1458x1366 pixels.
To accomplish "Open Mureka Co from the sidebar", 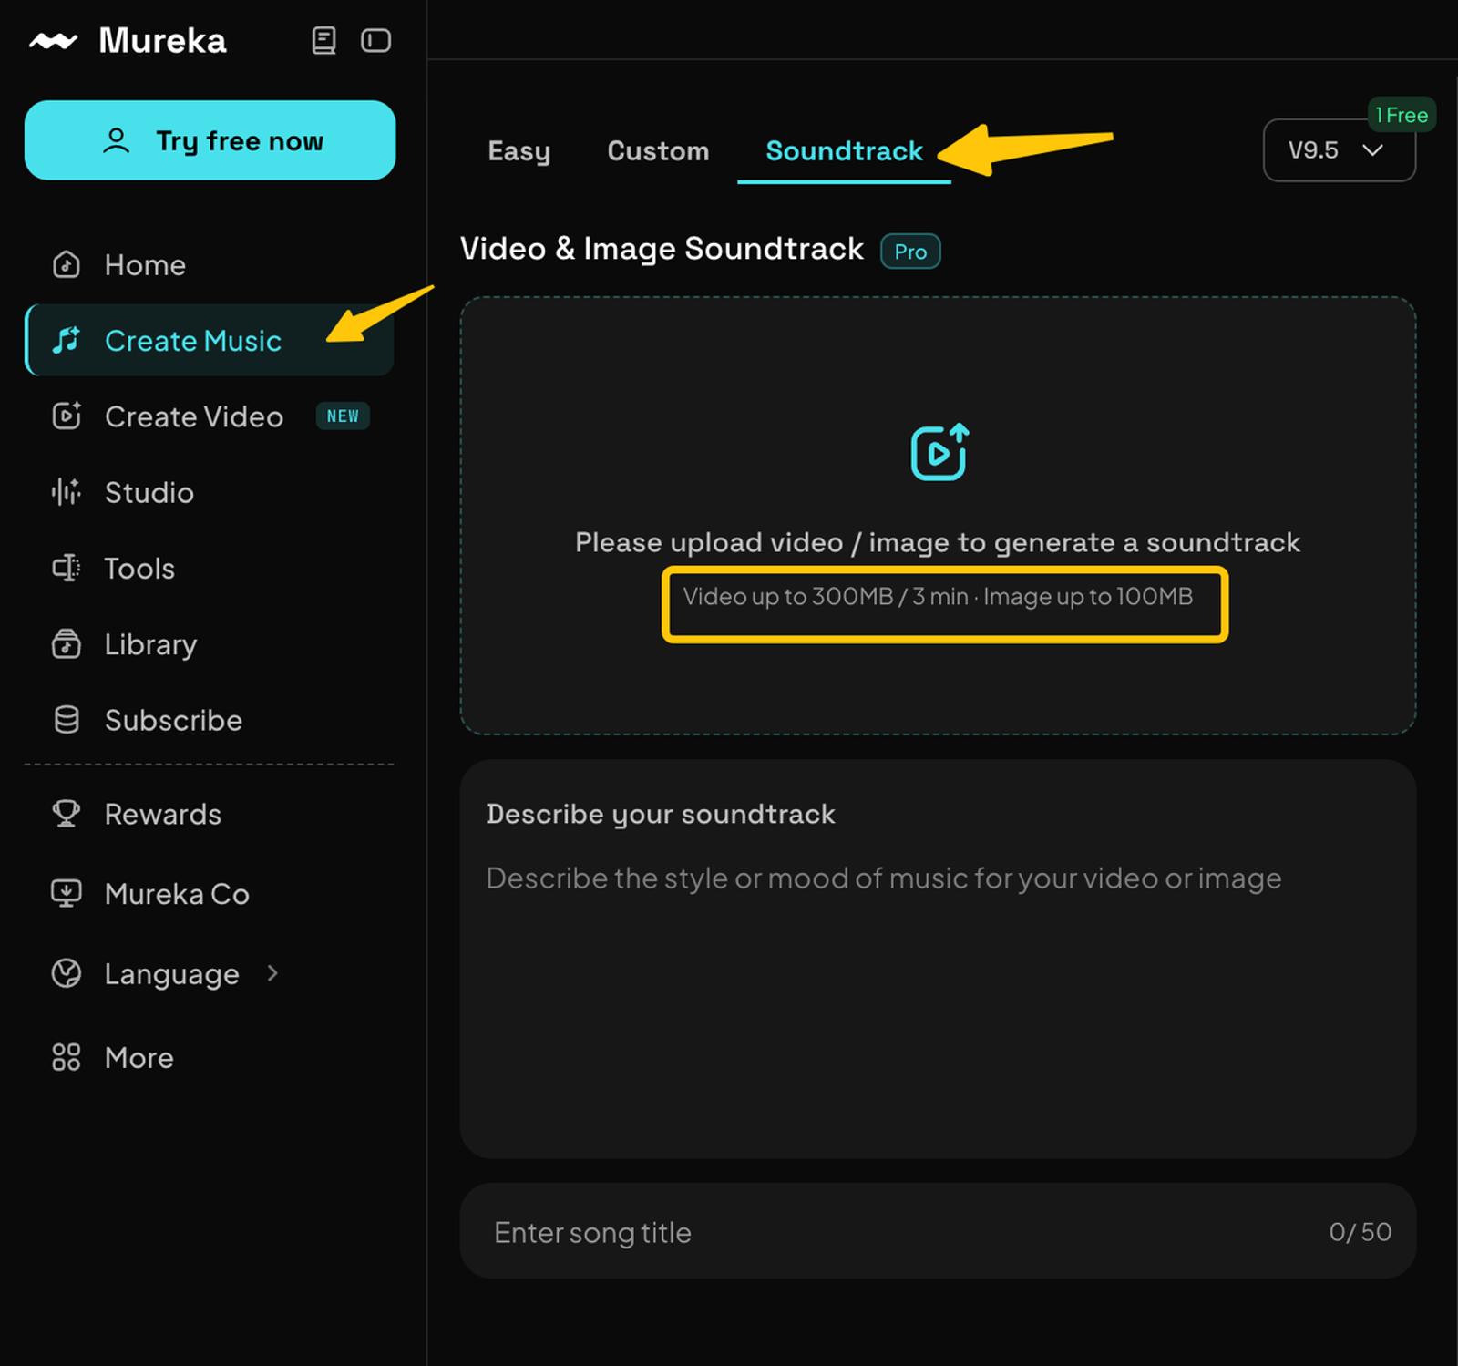I will [210, 894].
